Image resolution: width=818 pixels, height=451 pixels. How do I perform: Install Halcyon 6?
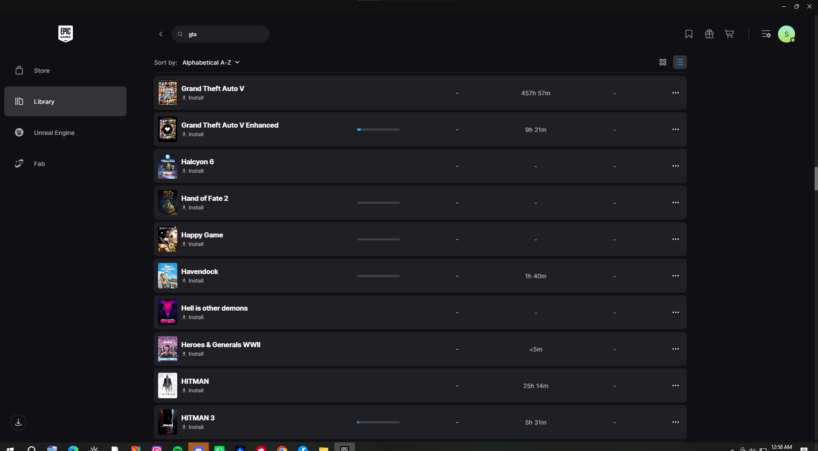[193, 171]
